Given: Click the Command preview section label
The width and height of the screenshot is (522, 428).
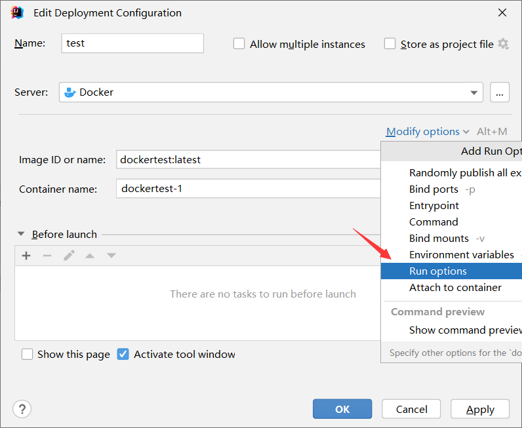Looking at the screenshot, I should click(x=437, y=311).
